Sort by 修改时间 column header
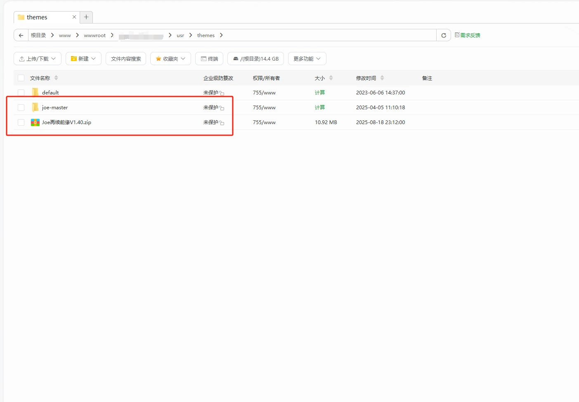 (366, 78)
